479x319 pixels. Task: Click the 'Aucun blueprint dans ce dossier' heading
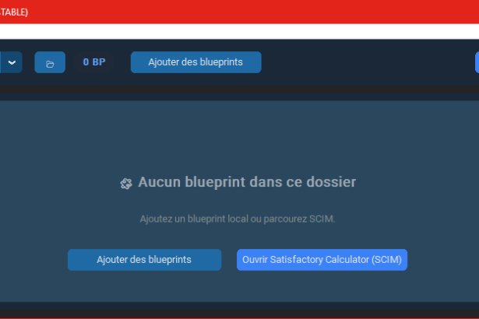pos(246,183)
